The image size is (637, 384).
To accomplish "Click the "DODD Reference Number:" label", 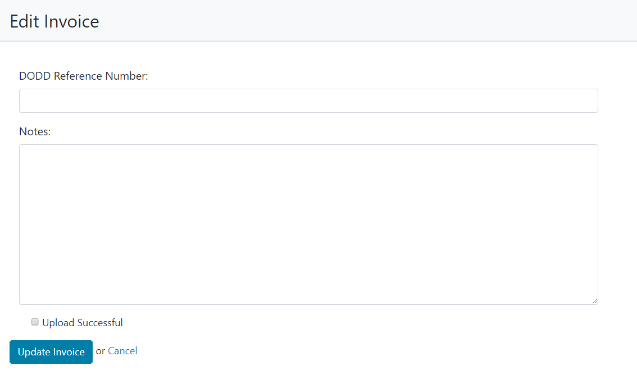I will tap(84, 76).
